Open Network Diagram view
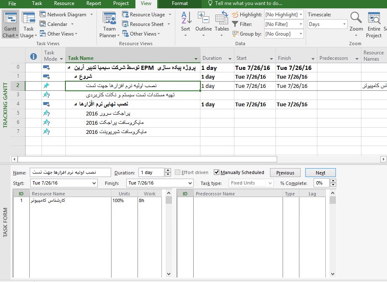The width and height of the screenshot is (387, 282). click(63, 14)
